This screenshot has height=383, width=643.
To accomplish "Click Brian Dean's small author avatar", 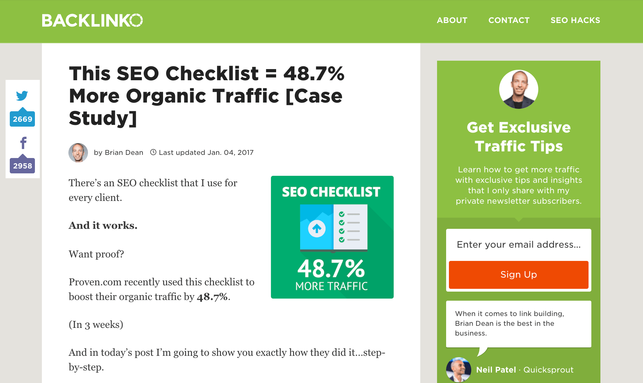I will coord(78,152).
